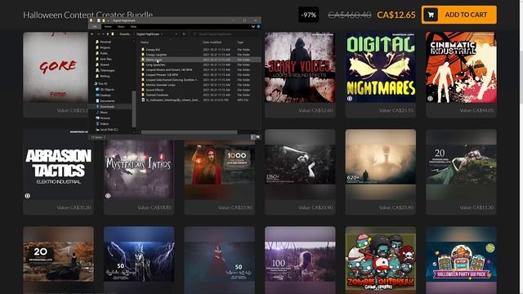Click the audio preview icon on Mysterious Intros

108,196
